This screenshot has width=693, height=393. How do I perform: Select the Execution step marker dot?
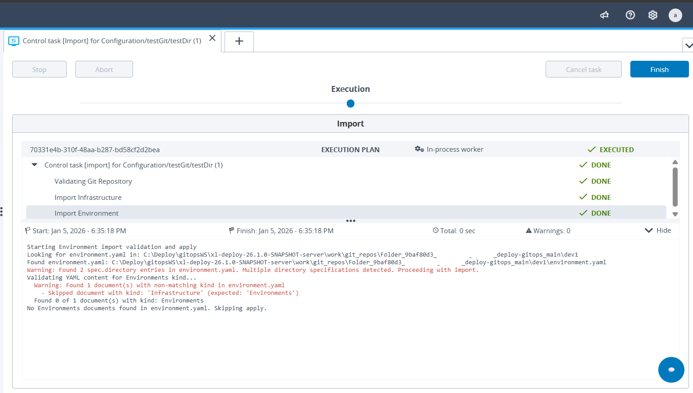click(350, 104)
